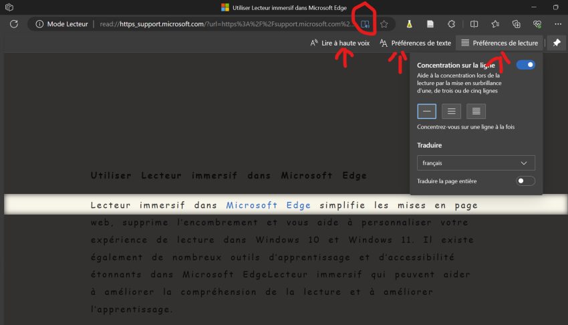Click the yellow flask extension icon
This screenshot has width=568, height=325.
pos(409,24)
